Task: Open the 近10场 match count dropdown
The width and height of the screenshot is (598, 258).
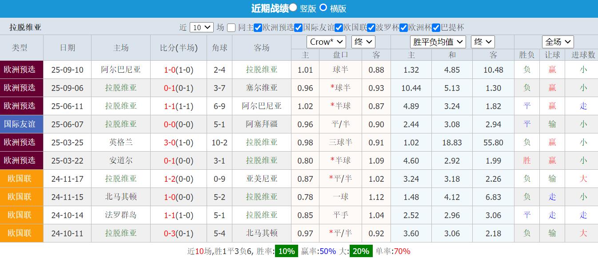Action: [x=201, y=27]
